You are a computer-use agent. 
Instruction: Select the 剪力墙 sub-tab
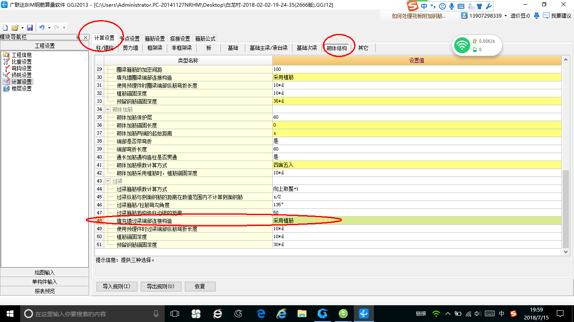[x=130, y=48]
